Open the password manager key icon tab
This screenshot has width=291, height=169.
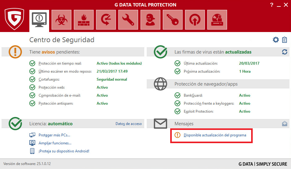173,20
